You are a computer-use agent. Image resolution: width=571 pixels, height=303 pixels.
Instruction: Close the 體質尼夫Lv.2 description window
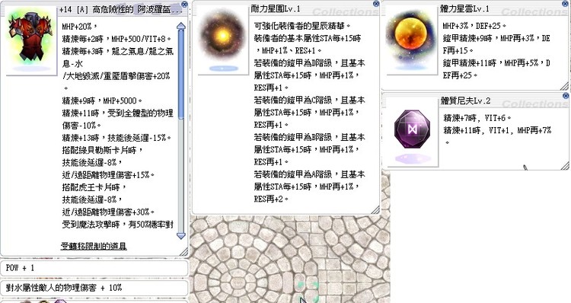[x=565, y=96]
